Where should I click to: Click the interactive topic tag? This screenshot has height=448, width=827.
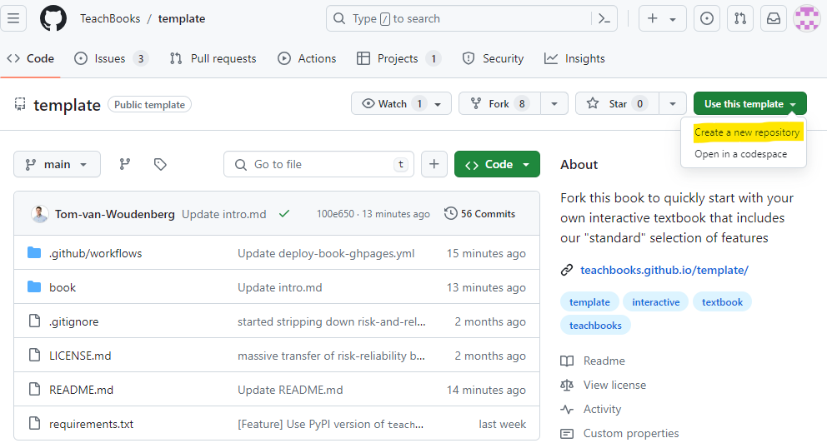coord(655,302)
